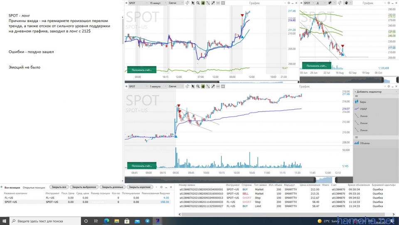Pick the rectangle tool in 15-minute chart
The width and height of the screenshot is (399, 225).
tap(223, 3)
